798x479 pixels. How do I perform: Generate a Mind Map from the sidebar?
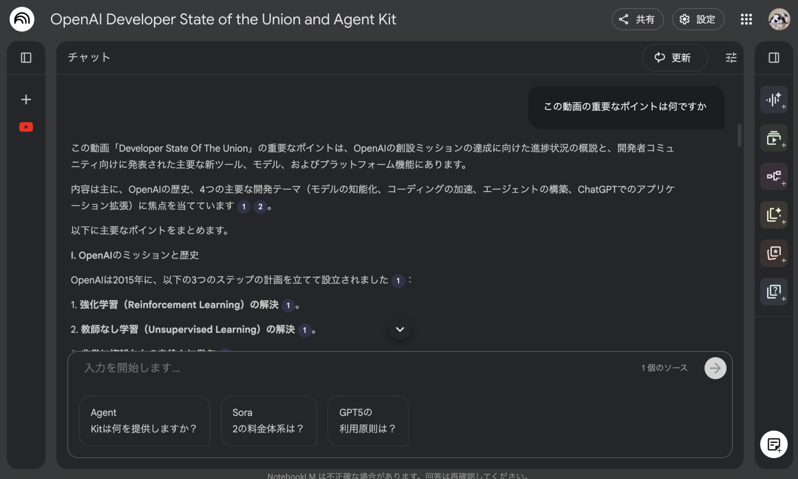click(774, 176)
